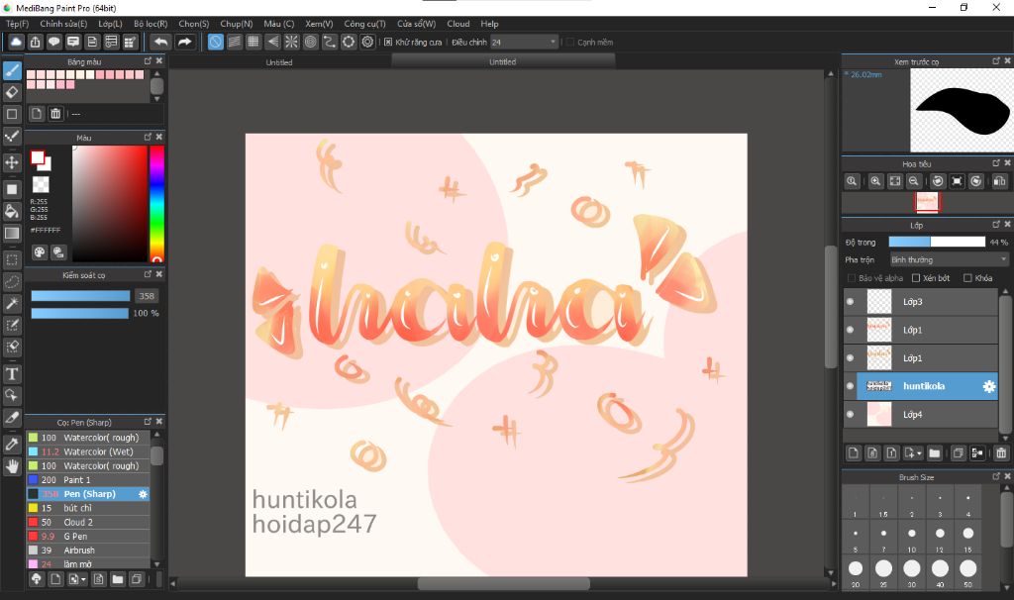Click the navigator canvas thumbnail

(x=927, y=202)
